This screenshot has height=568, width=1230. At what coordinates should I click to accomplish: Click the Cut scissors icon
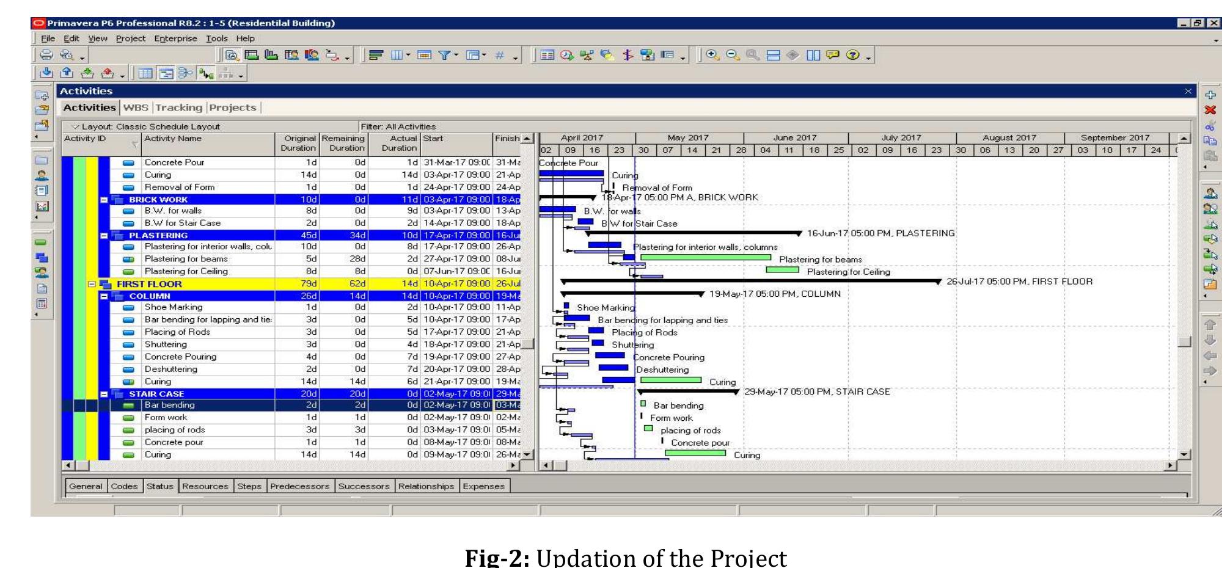(1210, 126)
